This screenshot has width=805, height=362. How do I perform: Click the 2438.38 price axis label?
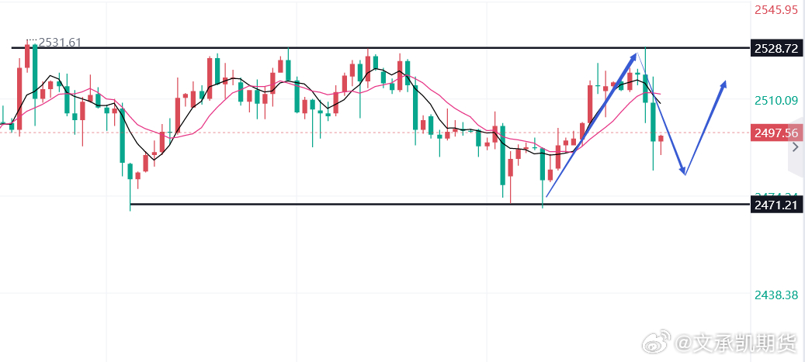click(x=776, y=295)
